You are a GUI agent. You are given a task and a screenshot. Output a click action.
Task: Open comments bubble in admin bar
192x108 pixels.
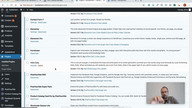tap(22, 10)
